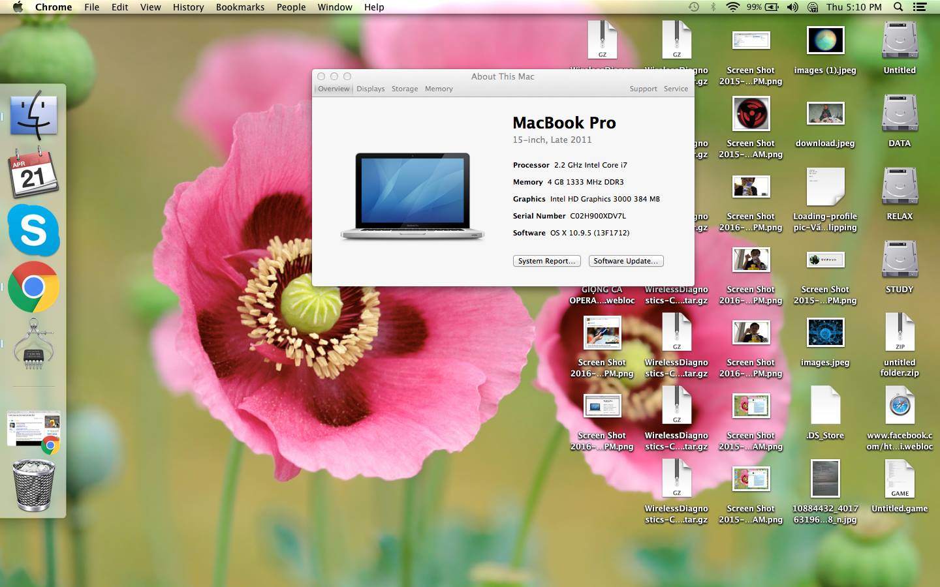
Task: Open the Wi-Fi status menu
Action: click(732, 7)
